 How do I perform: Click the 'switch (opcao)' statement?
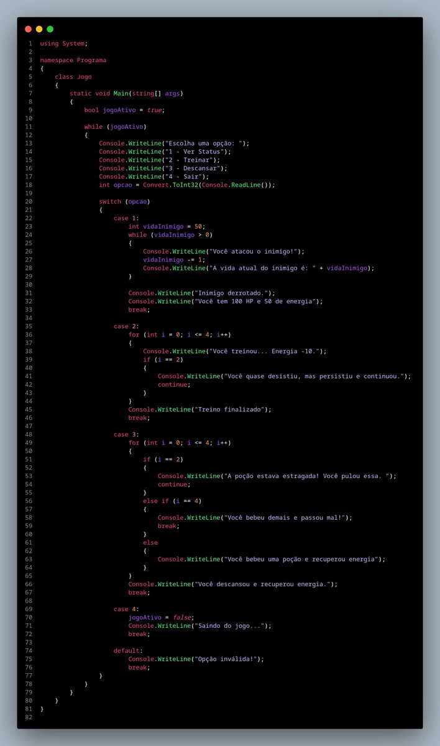tap(124, 201)
